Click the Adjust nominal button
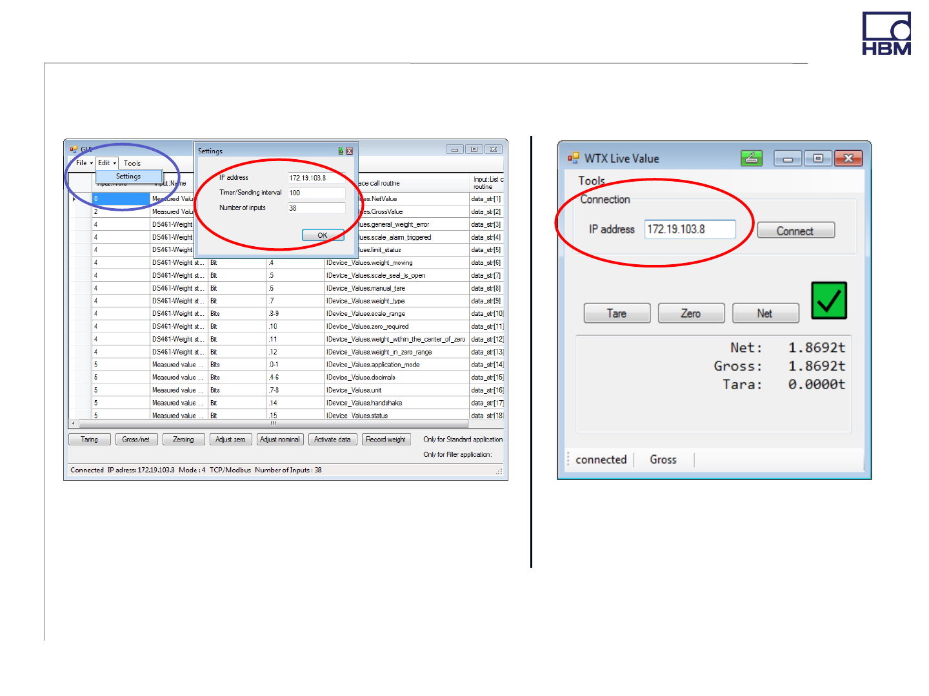Image resolution: width=929 pixels, height=696 pixels. (280, 440)
